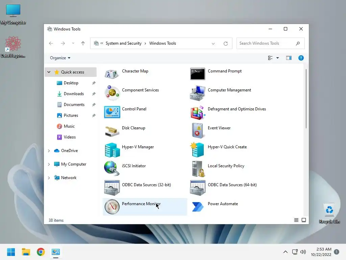Open the Windows Start menu
The width and height of the screenshot is (346, 260).
pos(11,252)
